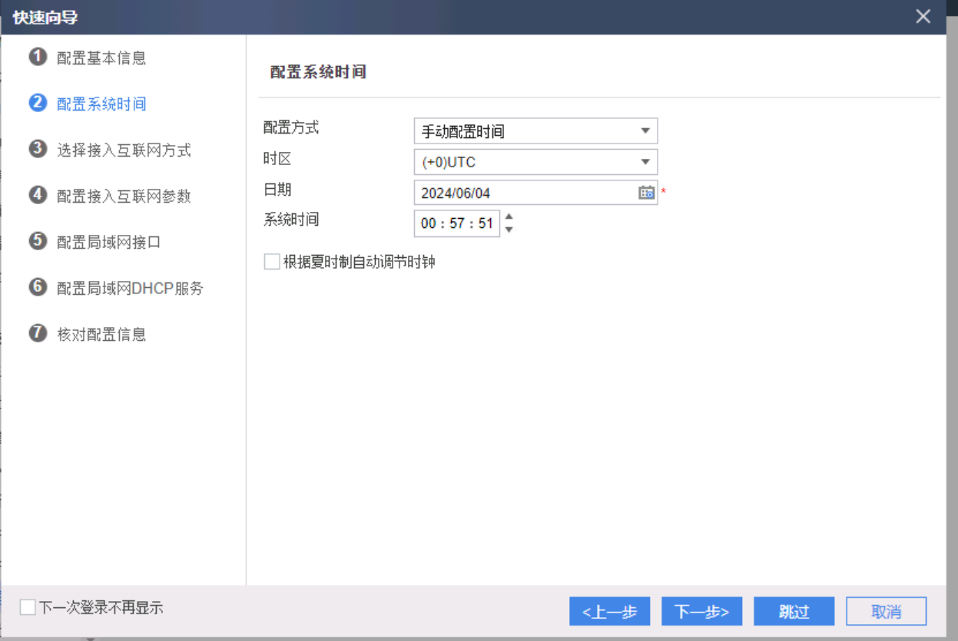
Task: Click step 5 circle icon in sidebar
Action: pos(38,241)
